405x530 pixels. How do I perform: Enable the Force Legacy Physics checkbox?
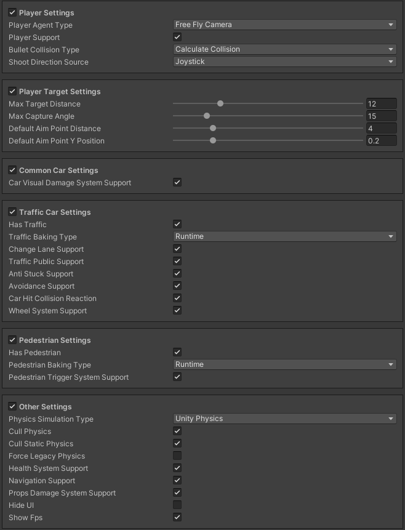point(177,456)
